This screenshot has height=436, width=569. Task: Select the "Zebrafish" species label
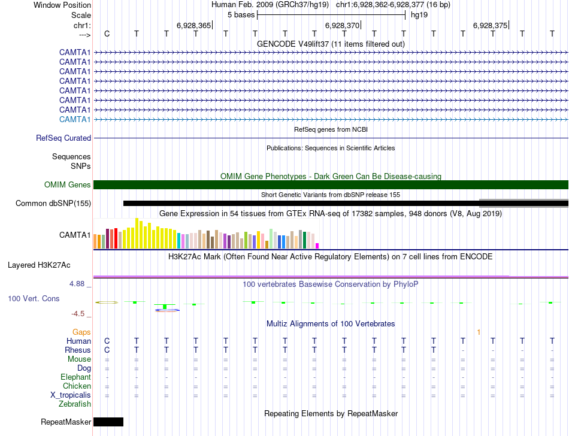point(75,404)
